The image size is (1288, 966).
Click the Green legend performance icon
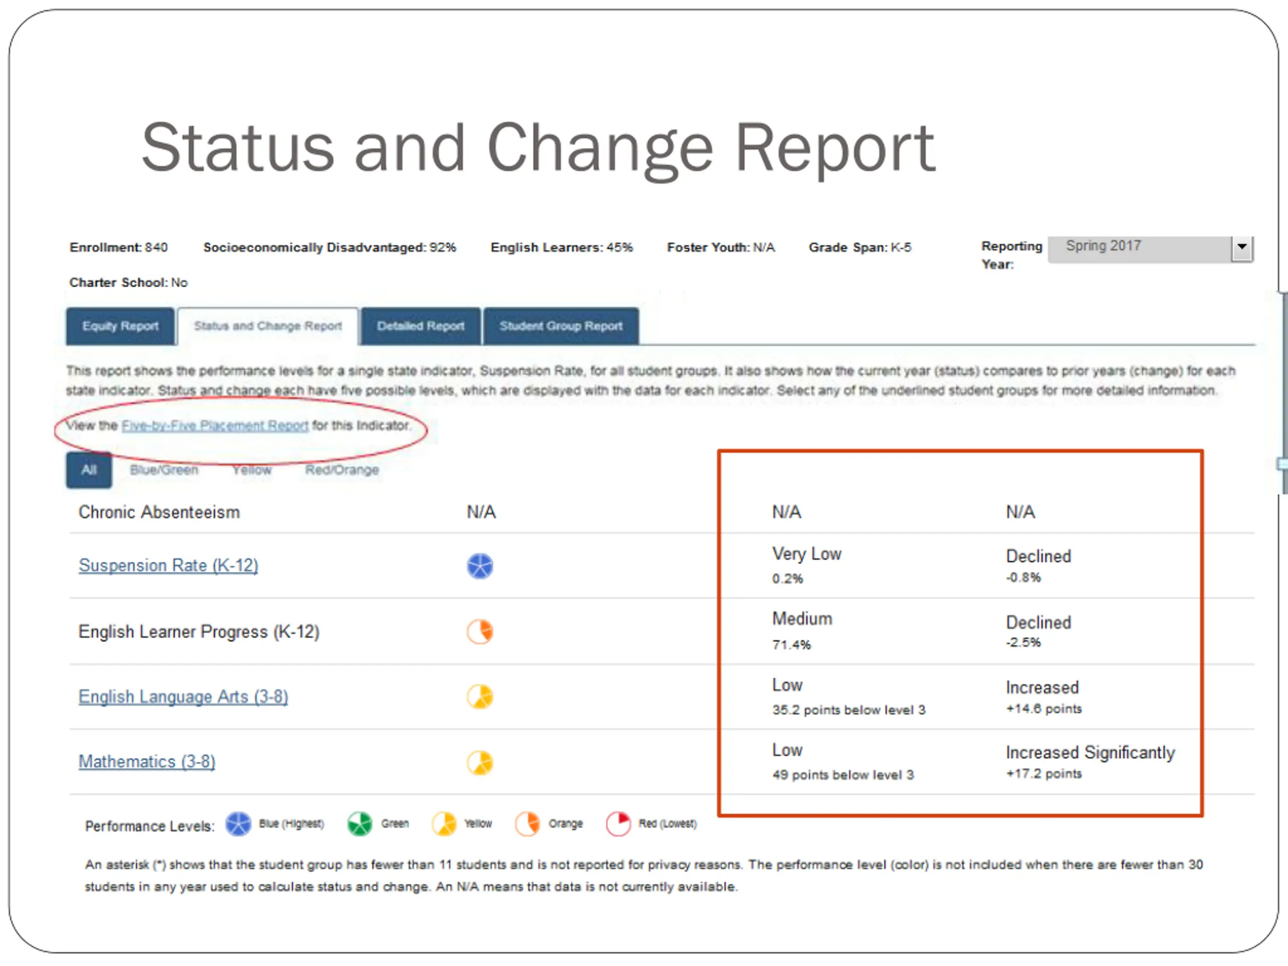[359, 824]
